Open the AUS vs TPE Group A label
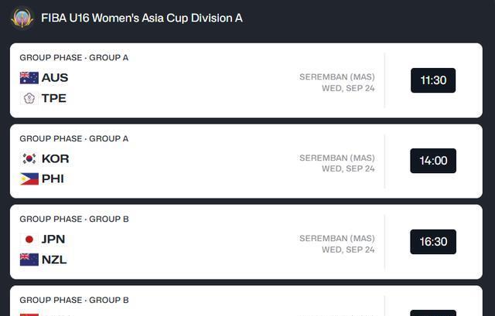This screenshot has width=495, height=316. [74, 57]
